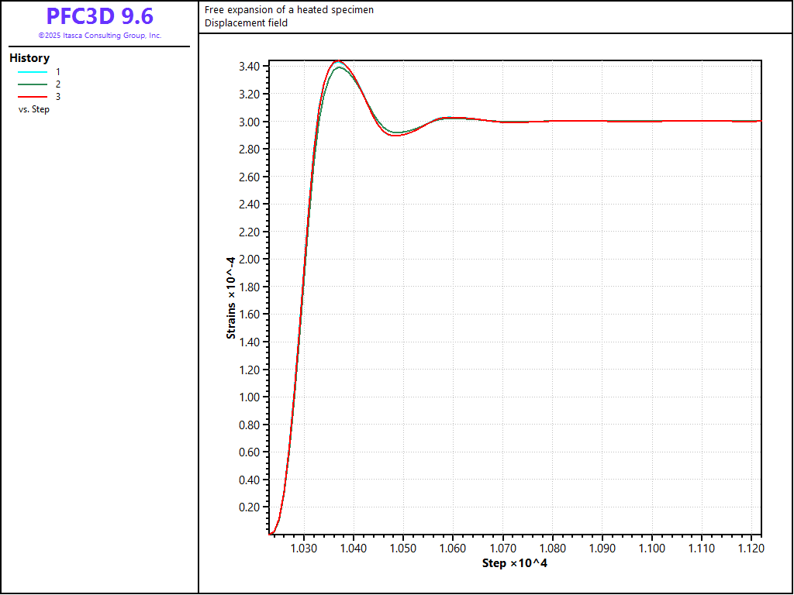The width and height of the screenshot is (794, 595).
Task: Select the Step x-axis label
Action: [x=514, y=562]
